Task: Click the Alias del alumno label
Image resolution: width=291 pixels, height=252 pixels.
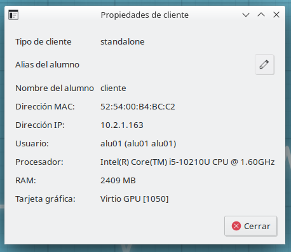Action: pos(47,65)
